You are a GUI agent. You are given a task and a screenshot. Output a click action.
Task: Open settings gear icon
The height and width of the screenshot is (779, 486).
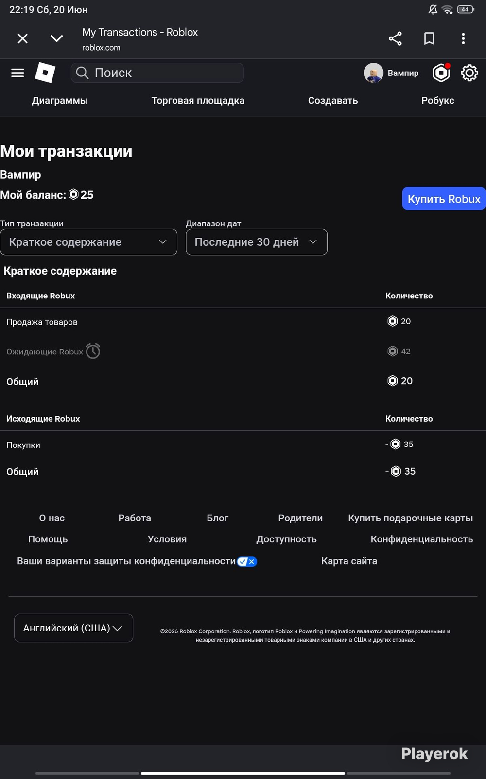469,73
